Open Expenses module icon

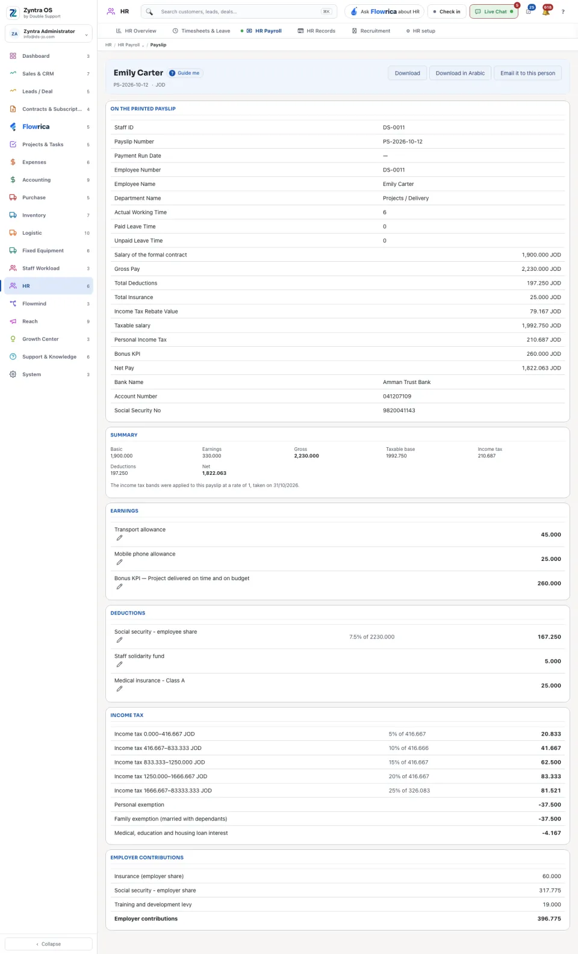click(13, 162)
